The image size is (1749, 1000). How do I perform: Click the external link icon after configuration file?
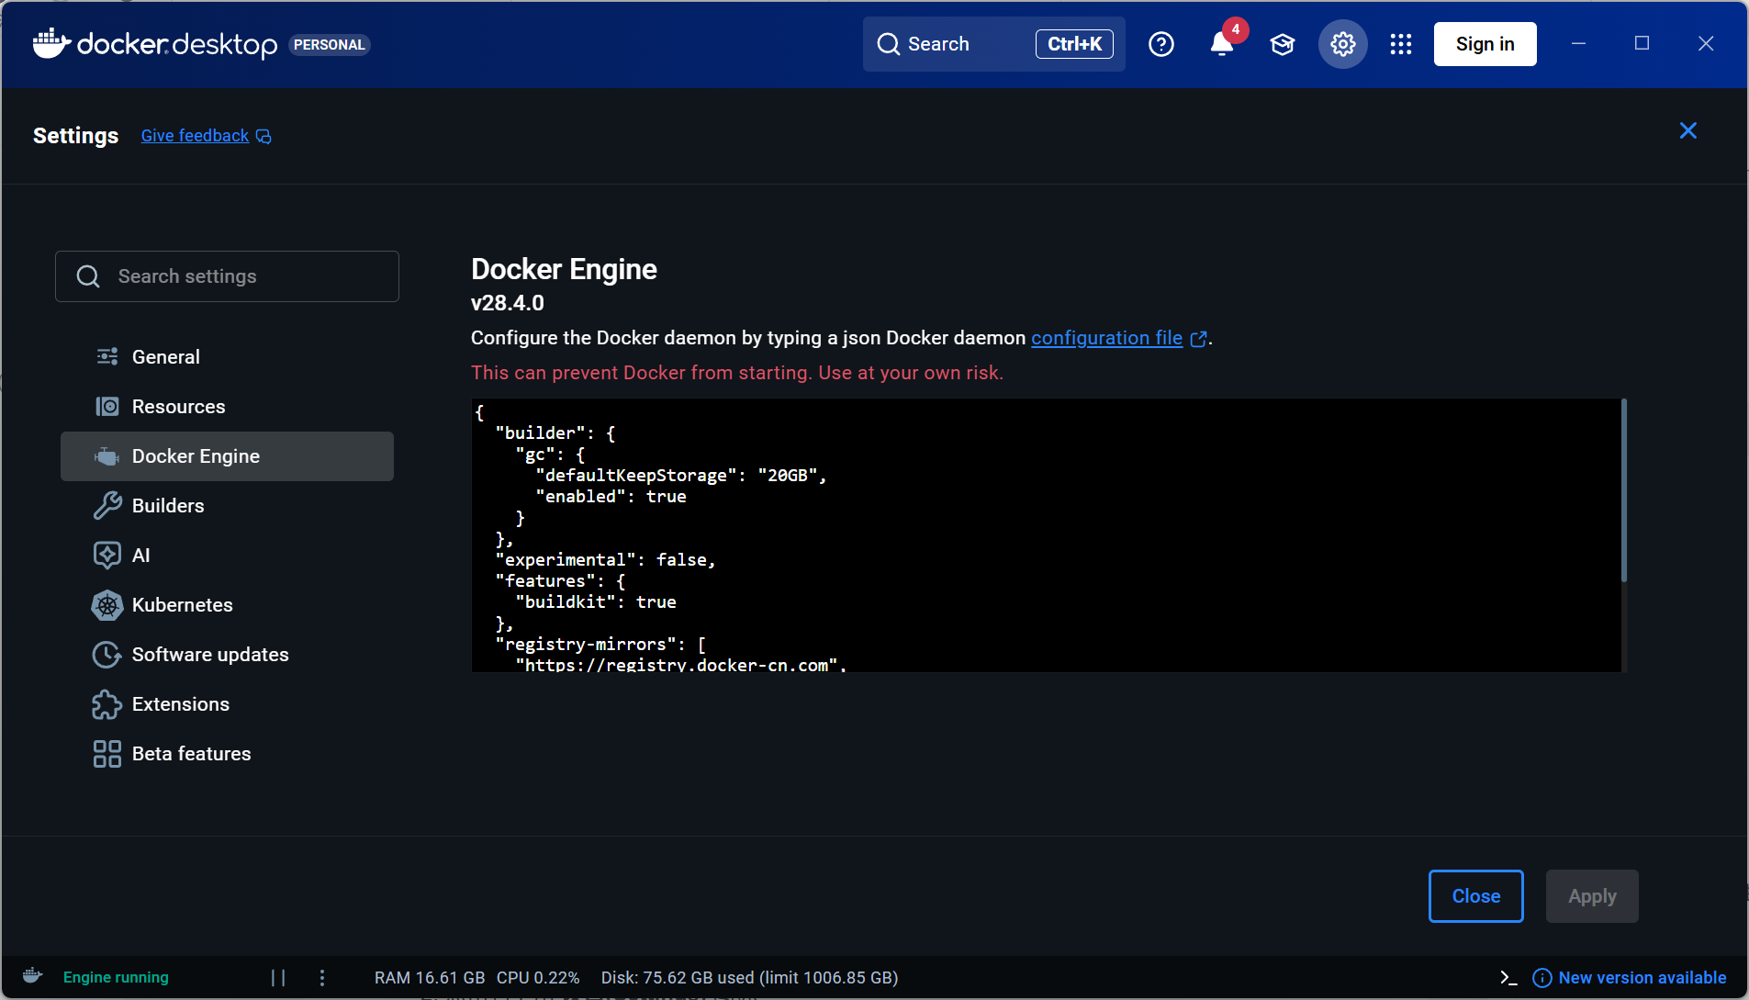pyautogui.click(x=1198, y=339)
